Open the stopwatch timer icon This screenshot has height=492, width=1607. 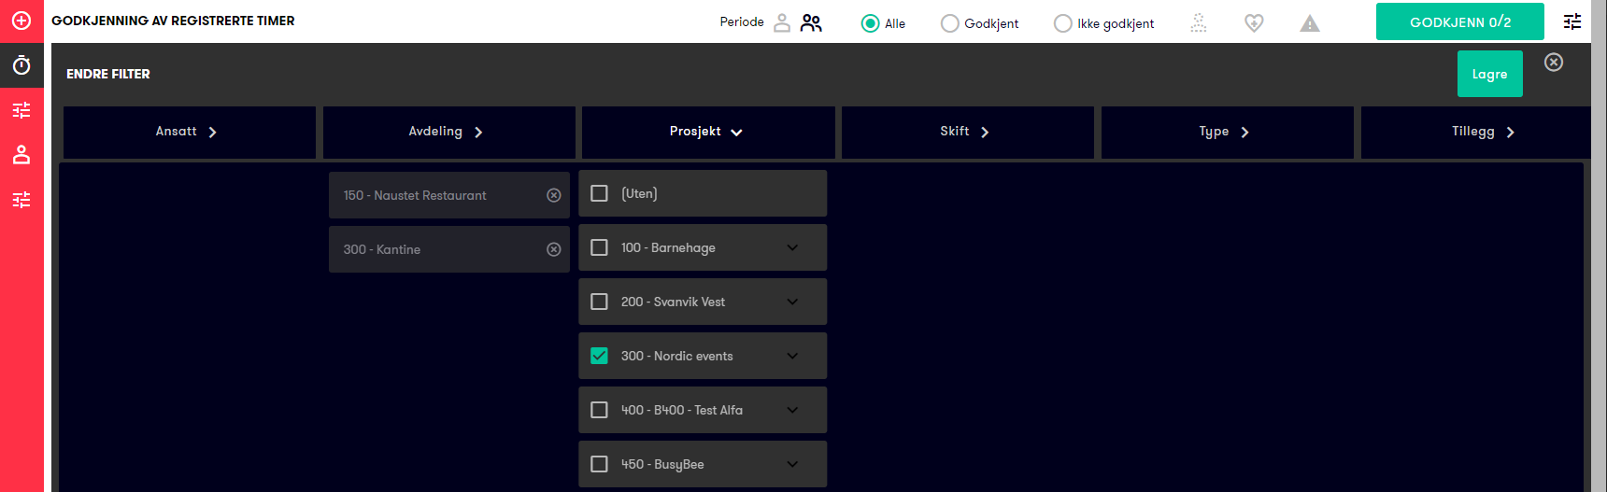click(x=21, y=65)
